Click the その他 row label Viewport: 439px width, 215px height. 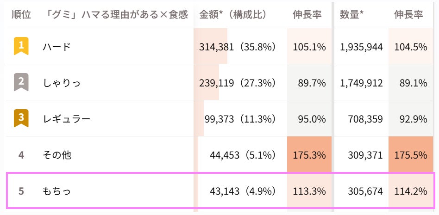tap(57, 155)
